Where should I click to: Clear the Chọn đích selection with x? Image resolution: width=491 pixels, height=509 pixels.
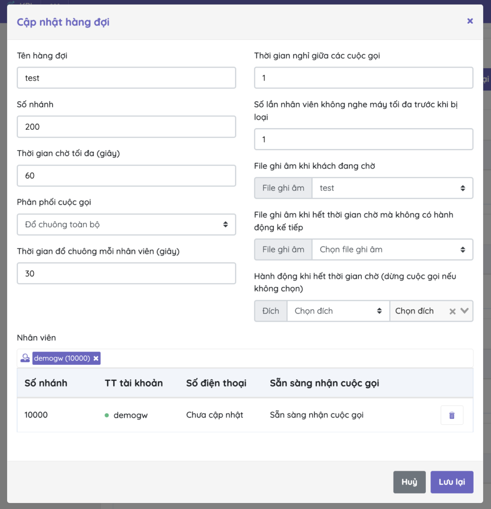click(452, 311)
